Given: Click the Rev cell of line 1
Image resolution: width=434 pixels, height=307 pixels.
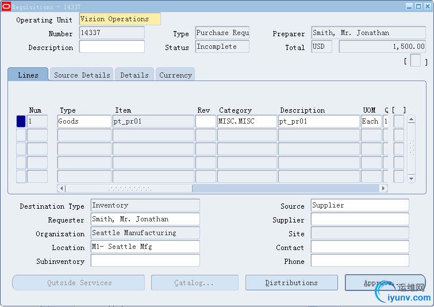Looking at the screenshot, I should point(205,121).
